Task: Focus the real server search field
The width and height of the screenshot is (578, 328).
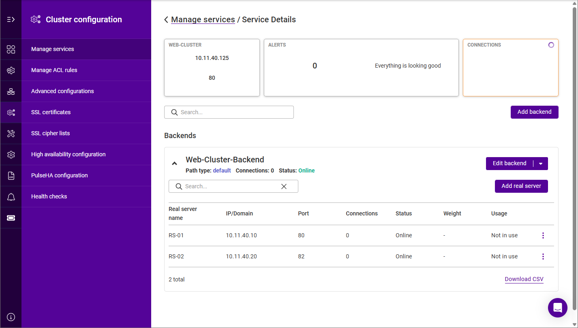Action: [233, 186]
